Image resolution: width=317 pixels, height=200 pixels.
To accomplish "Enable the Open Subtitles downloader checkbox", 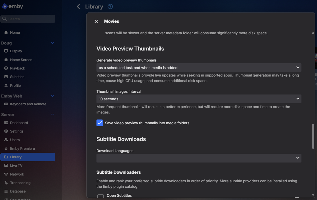I will [101, 197].
